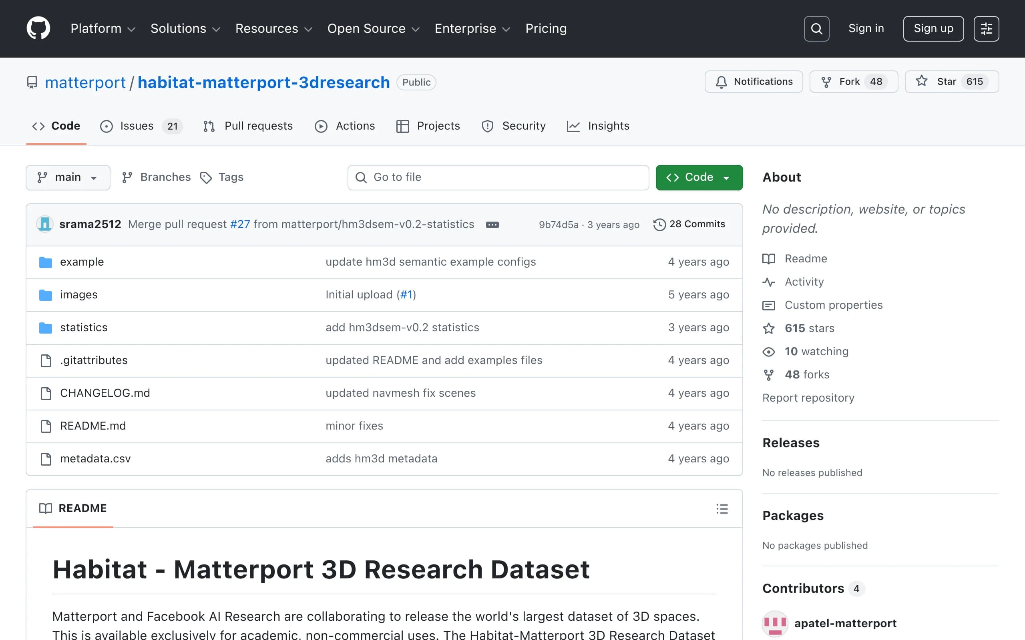Image resolution: width=1025 pixels, height=640 pixels.
Task: Click the star icon beside 615 stars
Action: coord(769,328)
